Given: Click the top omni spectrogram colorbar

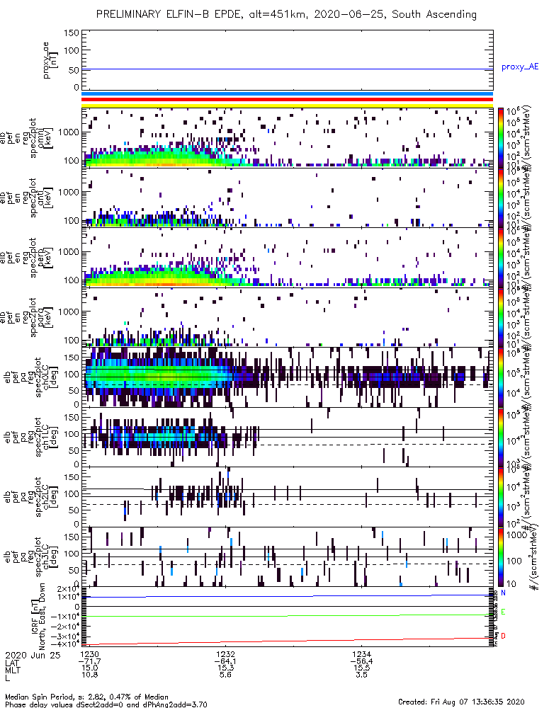Looking at the screenshot, I should point(501,138).
